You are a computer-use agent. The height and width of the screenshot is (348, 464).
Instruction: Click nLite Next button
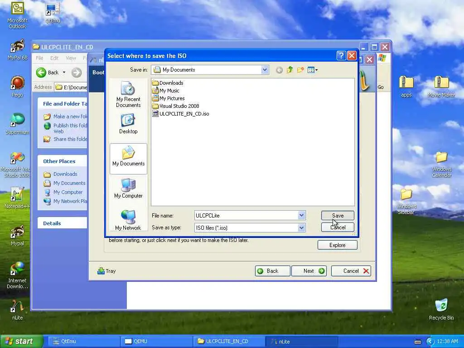[309, 271]
